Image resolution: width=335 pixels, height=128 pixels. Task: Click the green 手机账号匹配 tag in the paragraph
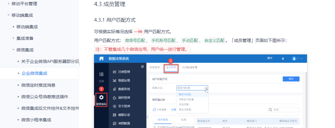click(163, 40)
